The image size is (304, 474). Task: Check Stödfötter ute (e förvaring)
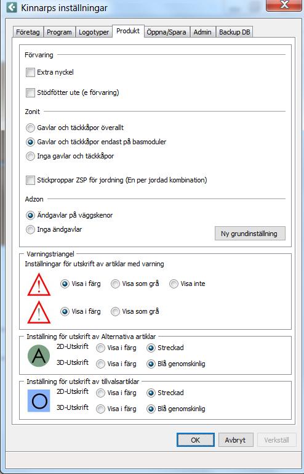(30, 93)
